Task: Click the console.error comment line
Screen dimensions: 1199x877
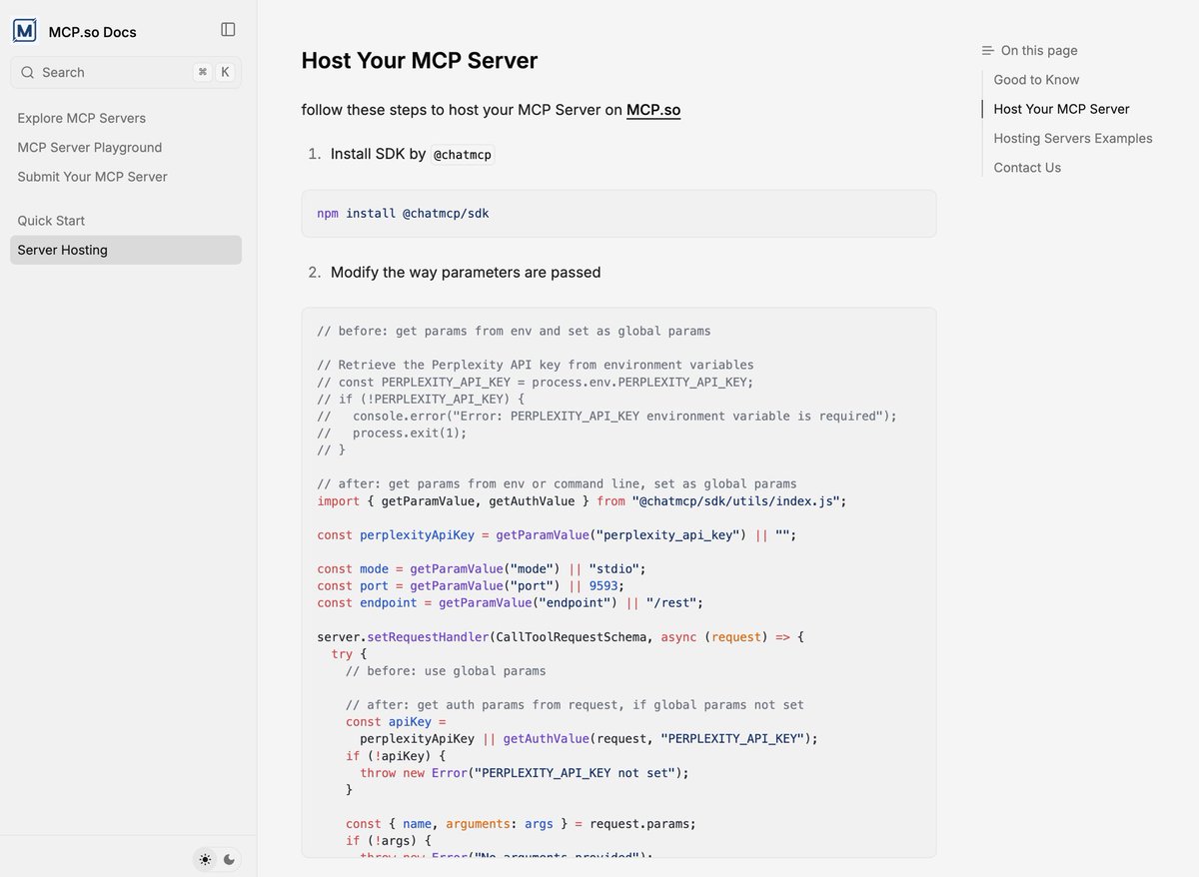Action: coord(607,417)
